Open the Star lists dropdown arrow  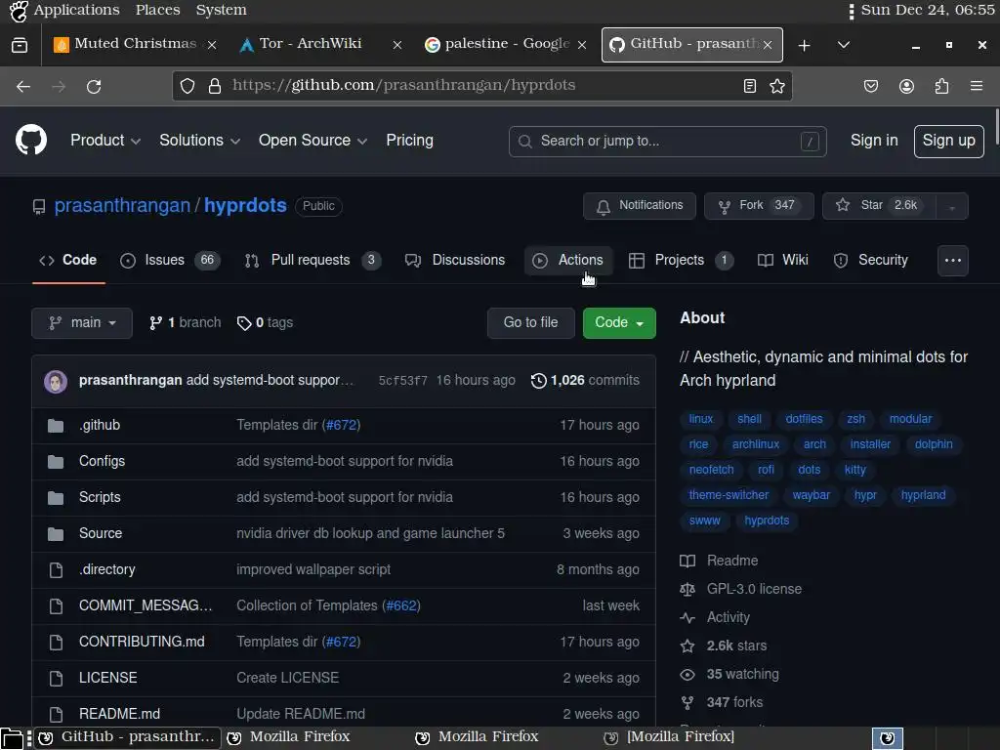pyautogui.click(x=951, y=206)
